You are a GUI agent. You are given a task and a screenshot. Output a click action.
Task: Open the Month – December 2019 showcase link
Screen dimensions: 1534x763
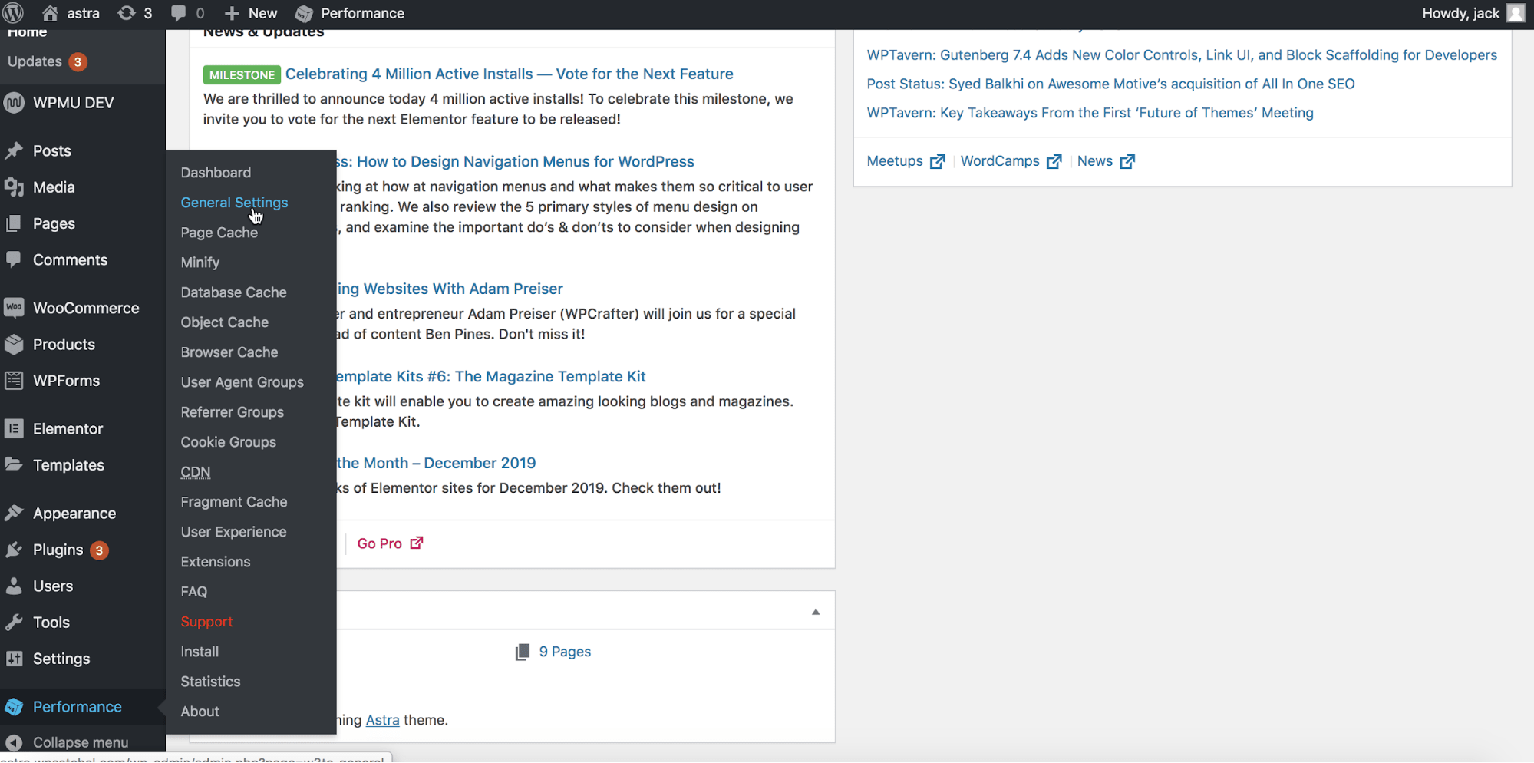(x=436, y=463)
